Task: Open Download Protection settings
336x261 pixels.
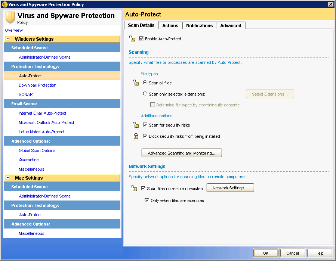Action: click(37, 85)
